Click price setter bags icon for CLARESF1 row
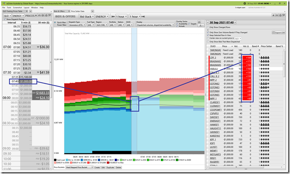The image size is (290, 174). [265, 102]
